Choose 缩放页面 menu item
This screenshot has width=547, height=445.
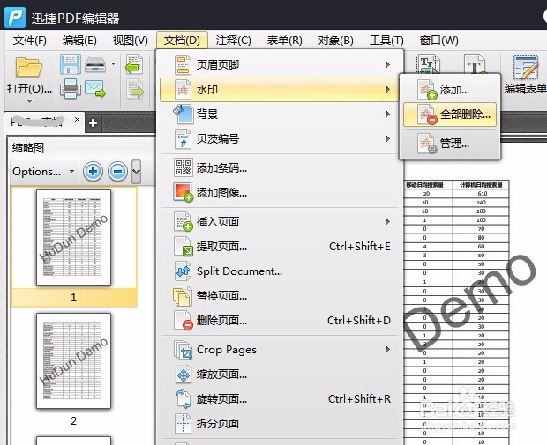coord(279,375)
